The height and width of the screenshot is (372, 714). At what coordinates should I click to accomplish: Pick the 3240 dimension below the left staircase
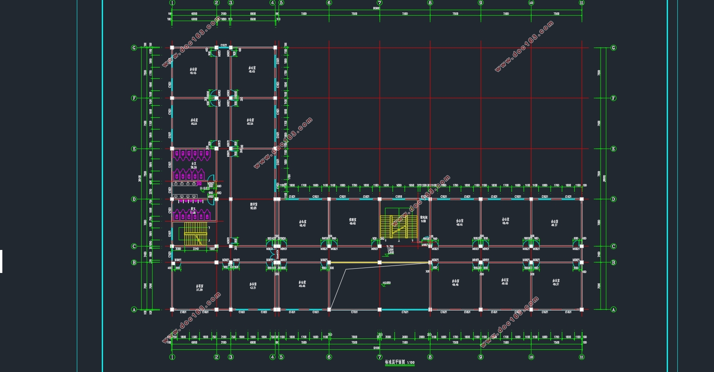point(196,249)
